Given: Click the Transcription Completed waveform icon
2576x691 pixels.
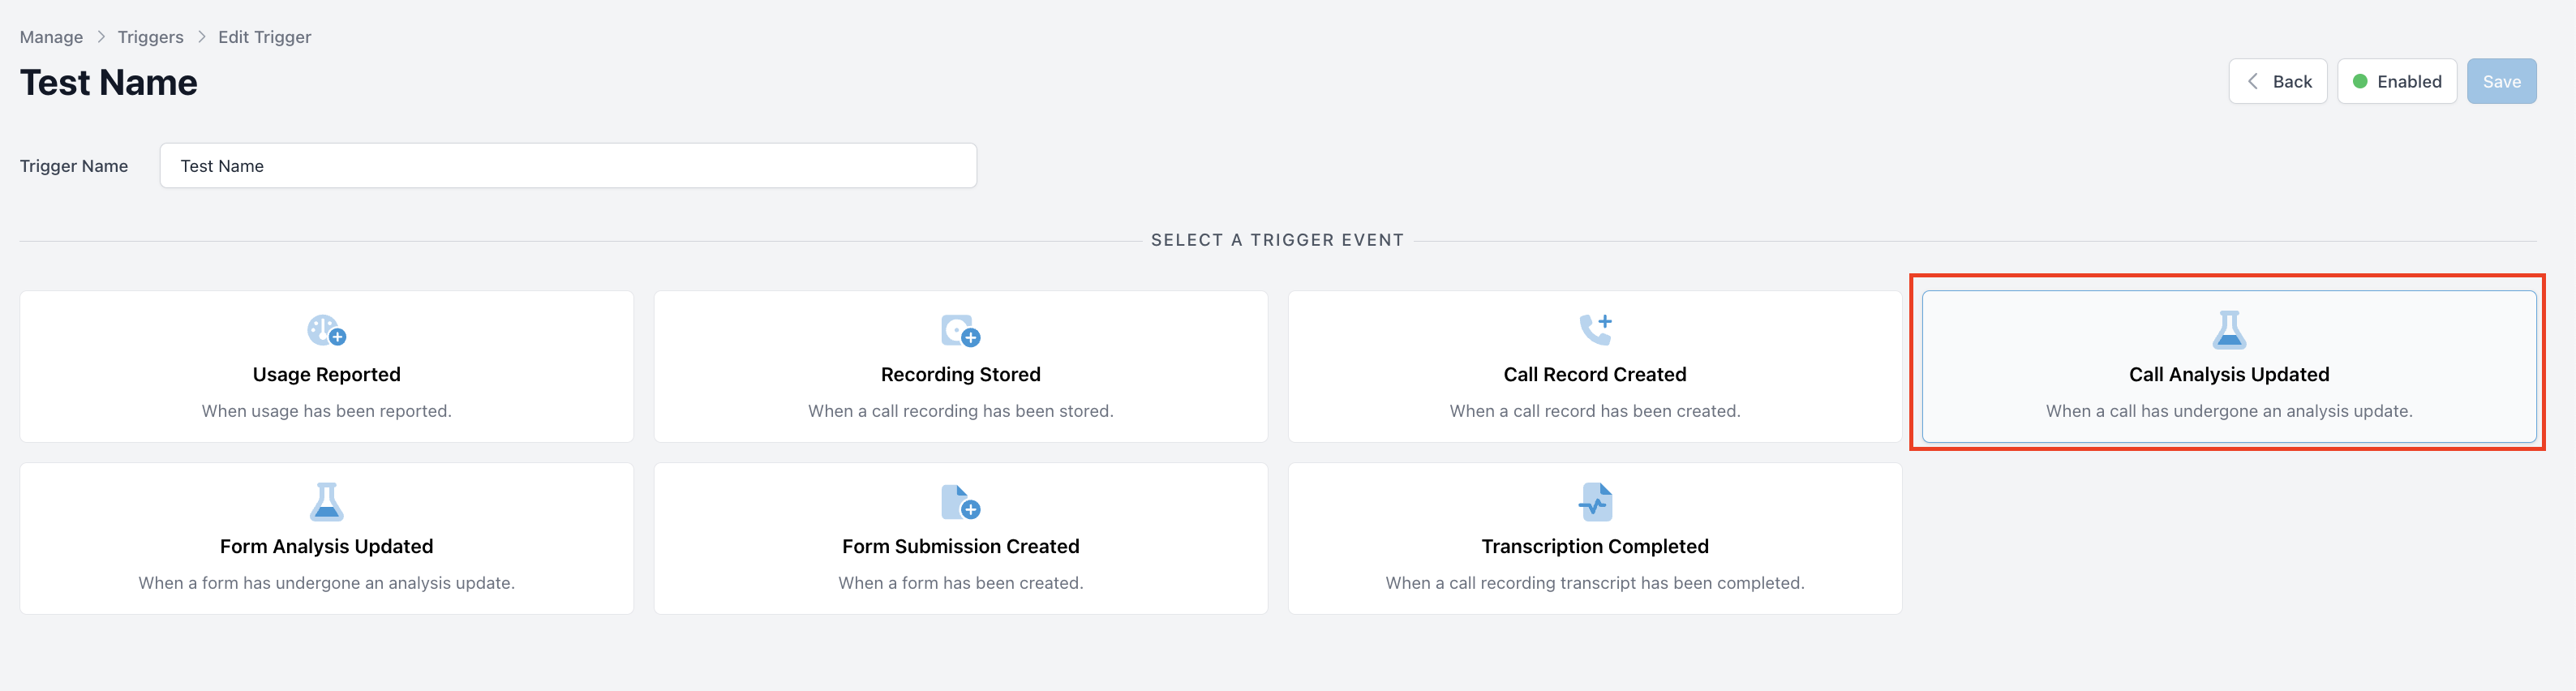Looking at the screenshot, I should pyautogui.click(x=1595, y=502).
